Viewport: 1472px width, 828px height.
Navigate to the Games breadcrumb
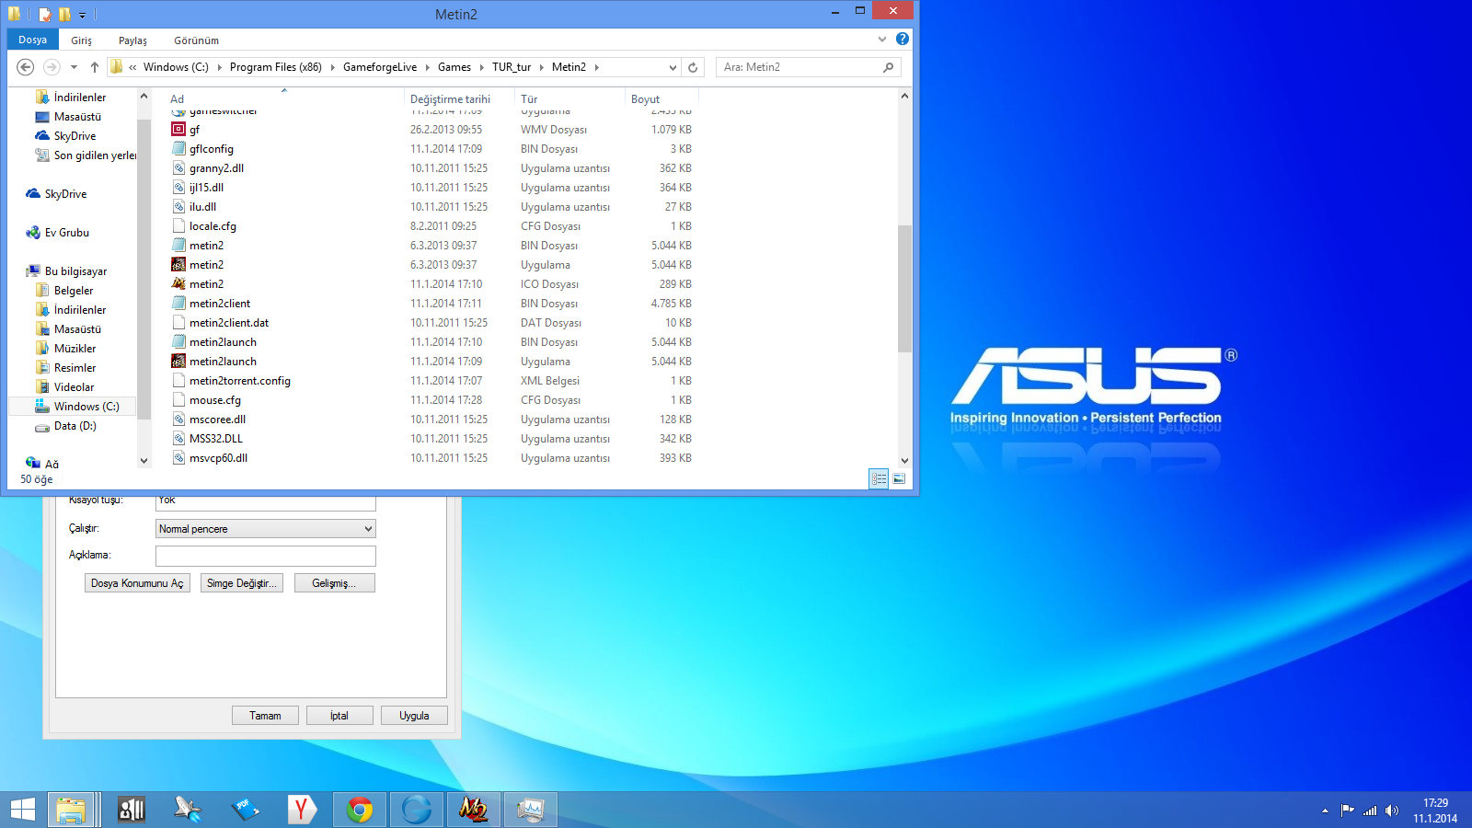(454, 67)
